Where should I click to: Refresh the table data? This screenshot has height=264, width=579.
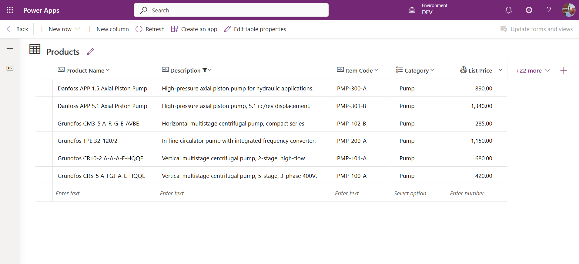150,29
